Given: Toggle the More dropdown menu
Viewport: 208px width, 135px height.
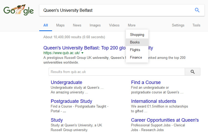Looking at the screenshot, I should pos(132,25).
